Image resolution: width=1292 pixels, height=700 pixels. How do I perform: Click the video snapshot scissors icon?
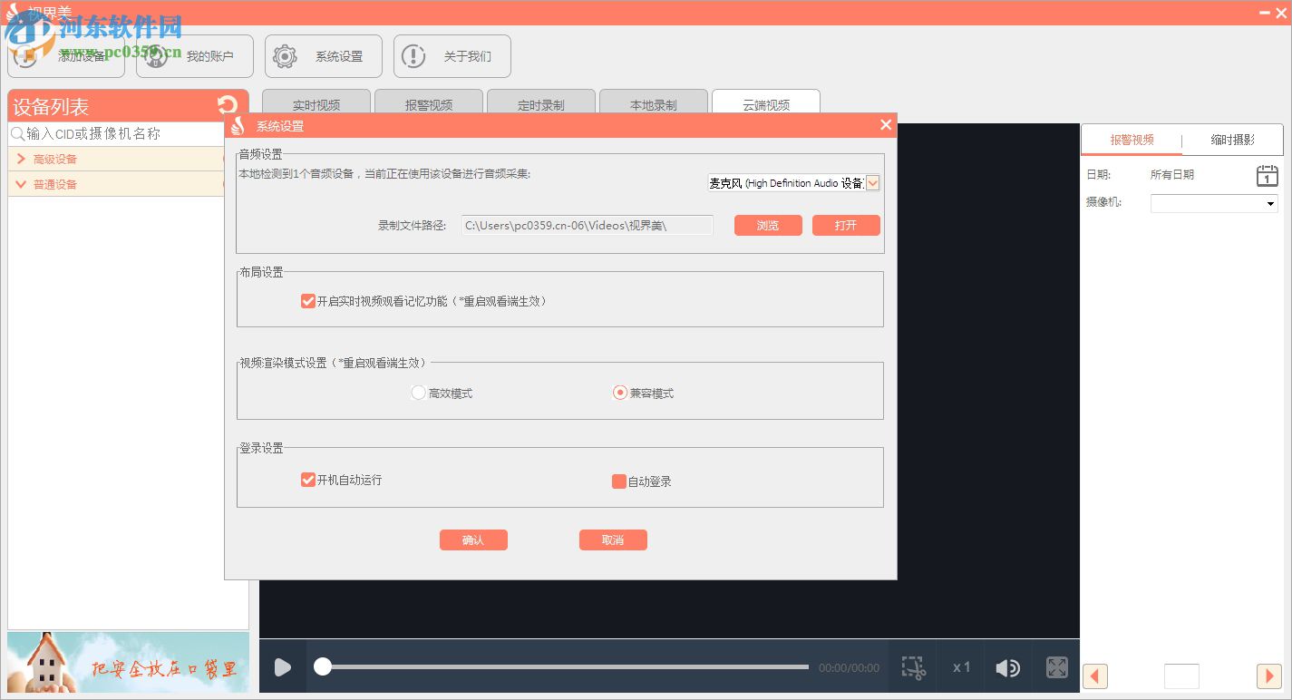(913, 666)
